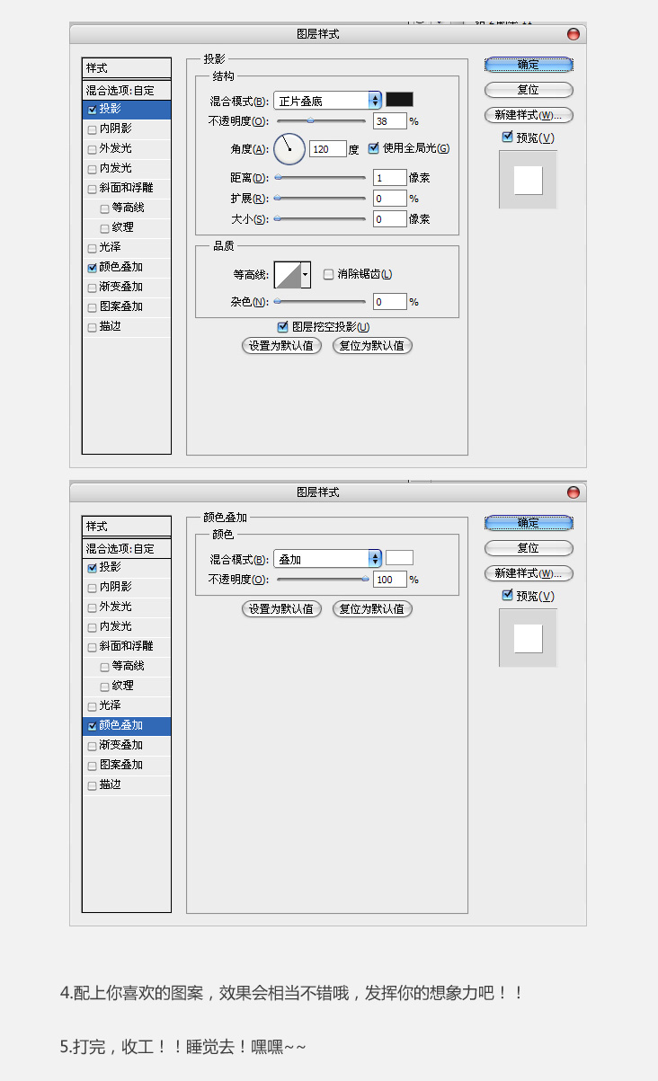
Task: Click 复位 in the 投影 settings dialog
Action: pyautogui.click(x=529, y=90)
